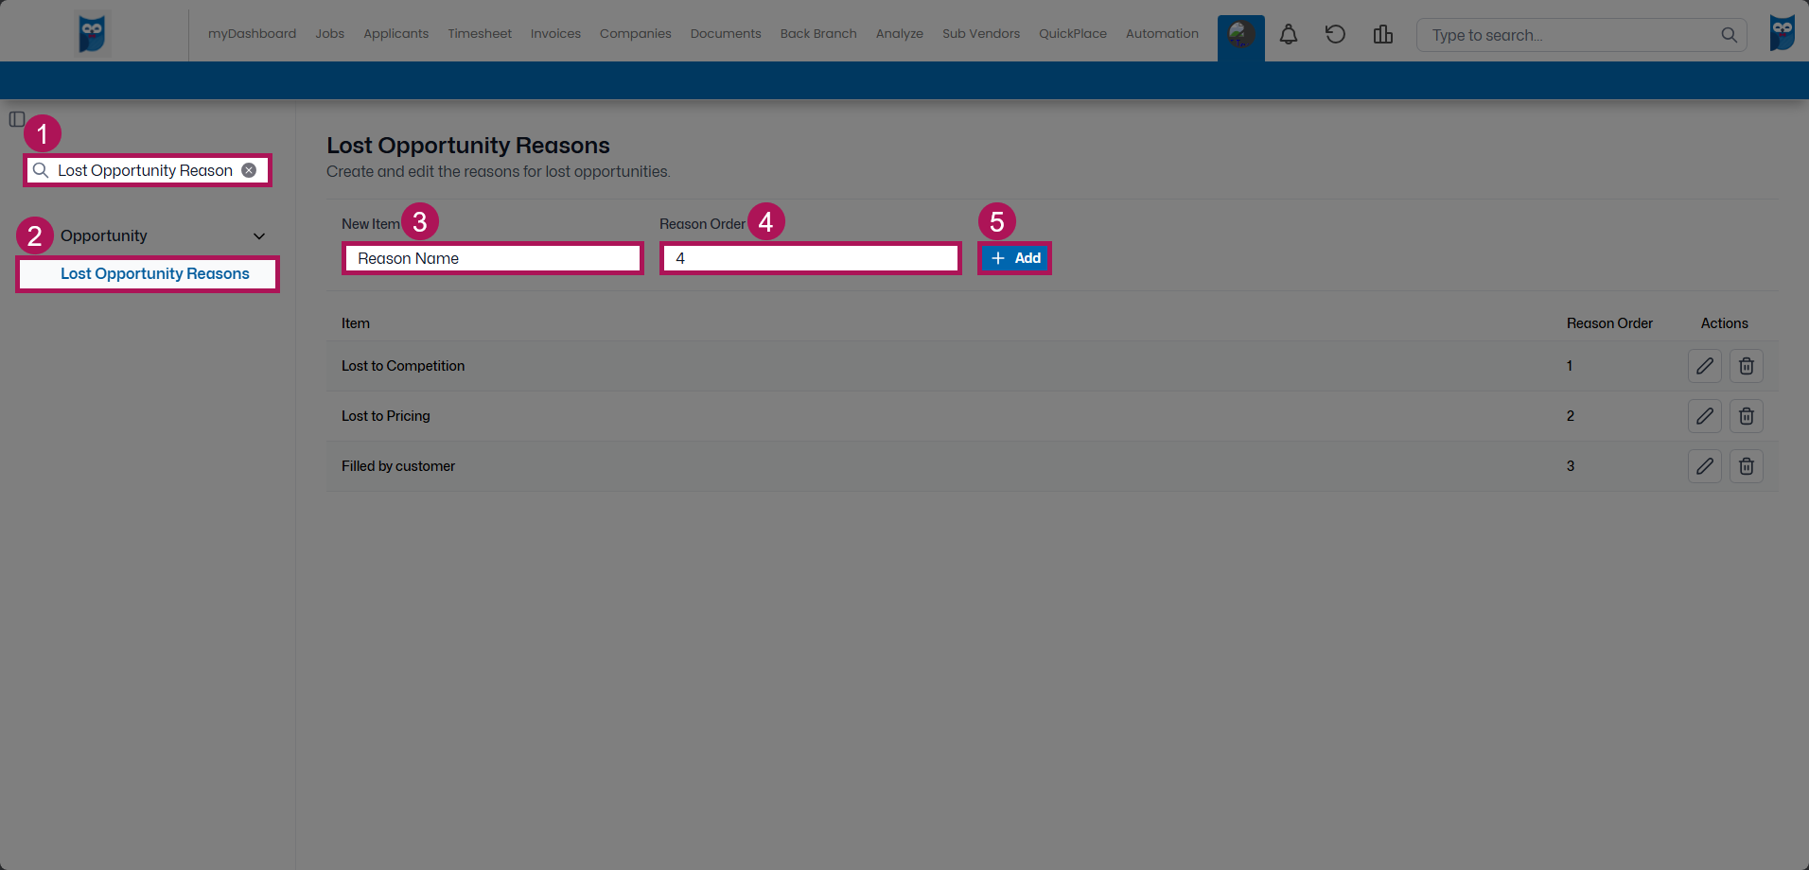Click the Item column header
This screenshot has height=870, width=1809.
coord(356,323)
